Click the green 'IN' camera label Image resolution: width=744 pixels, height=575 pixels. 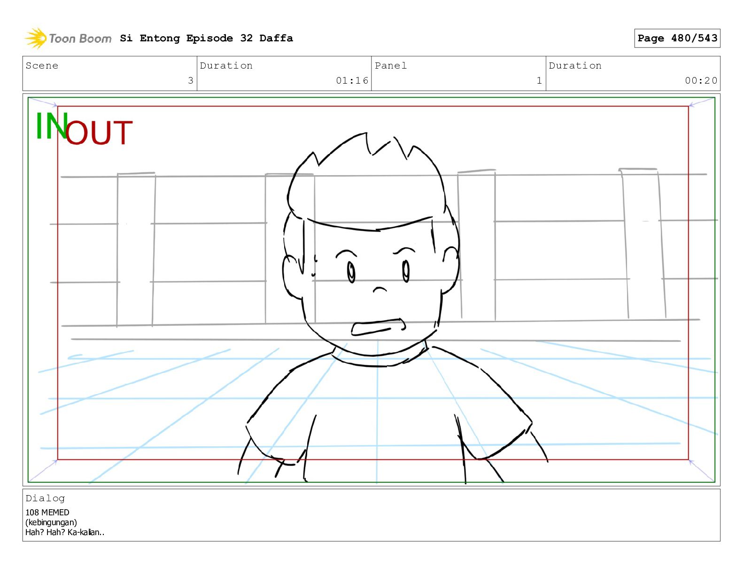click(x=52, y=126)
